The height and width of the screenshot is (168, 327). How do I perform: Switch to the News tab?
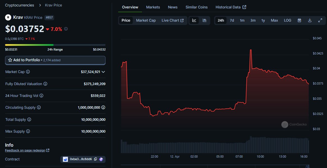173,7
